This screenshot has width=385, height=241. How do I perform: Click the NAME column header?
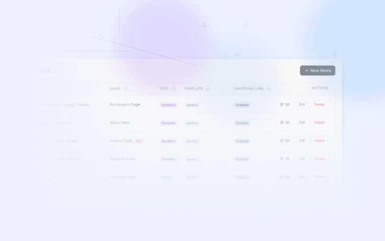coord(115,89)
